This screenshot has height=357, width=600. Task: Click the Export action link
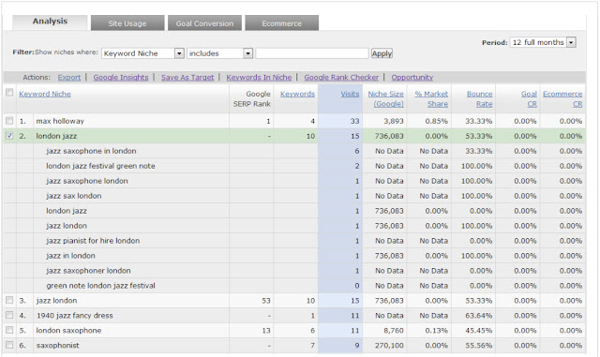click(x=69, y=77)
